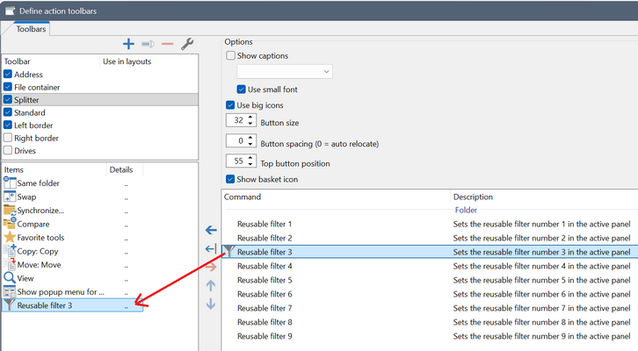Image resolution: width=638 pixels, height=351 pixels.
Task: Click the Command column header
Action: [334, 197]
